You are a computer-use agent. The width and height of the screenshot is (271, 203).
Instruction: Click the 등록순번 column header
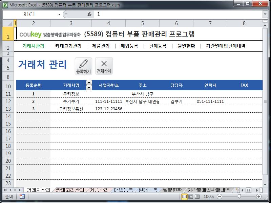click(x=33, y=85)
